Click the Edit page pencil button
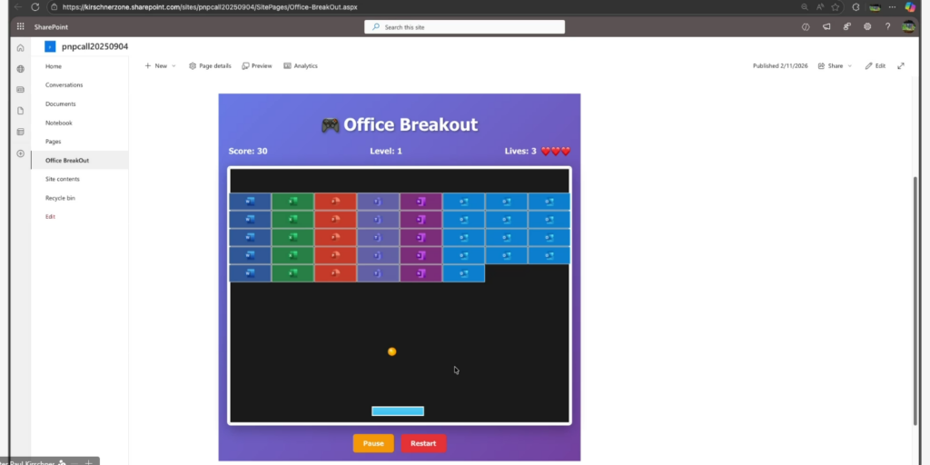Screen dimensions: 930x465 (875, 65)
